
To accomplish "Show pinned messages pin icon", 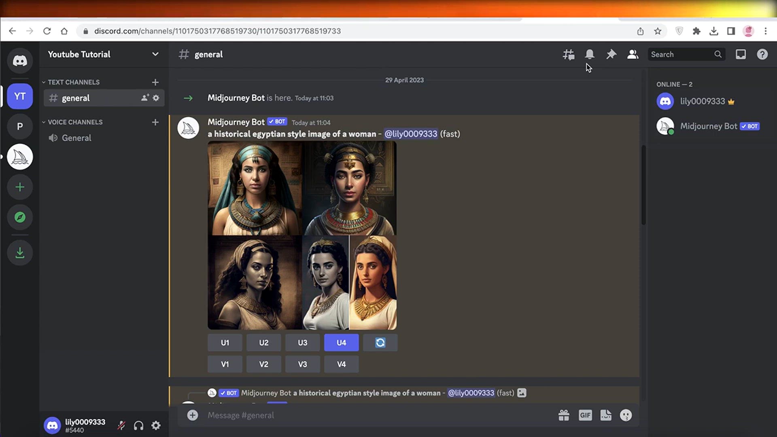I will 611,54.
